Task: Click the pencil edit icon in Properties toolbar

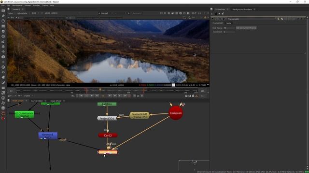Action: [223, 13]
